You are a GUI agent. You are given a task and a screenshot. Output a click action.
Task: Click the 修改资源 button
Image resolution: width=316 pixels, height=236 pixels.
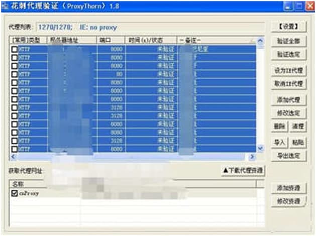[288, 201]
